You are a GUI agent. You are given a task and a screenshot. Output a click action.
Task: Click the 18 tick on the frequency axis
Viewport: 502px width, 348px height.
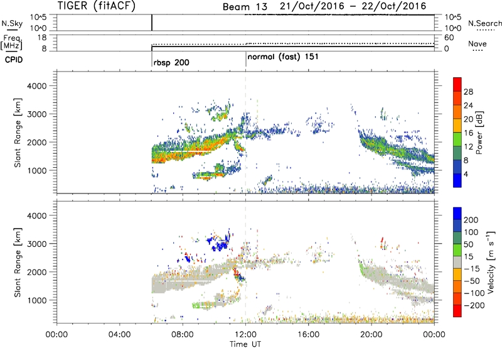pyautogui.click(x=42, y=38)
